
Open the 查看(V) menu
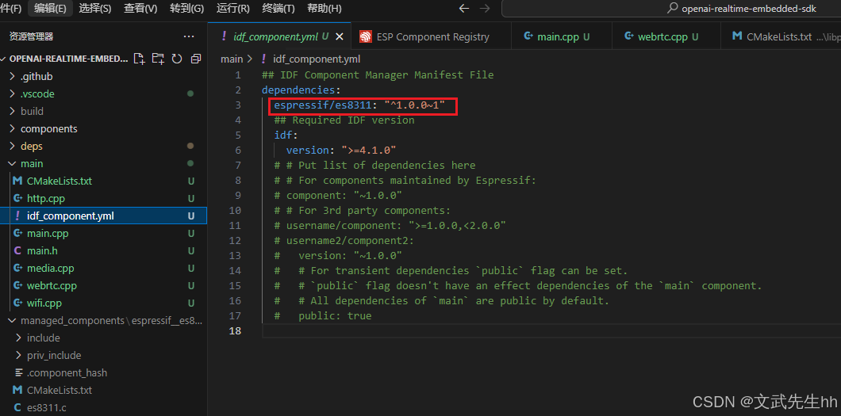(x=140, y=9)
